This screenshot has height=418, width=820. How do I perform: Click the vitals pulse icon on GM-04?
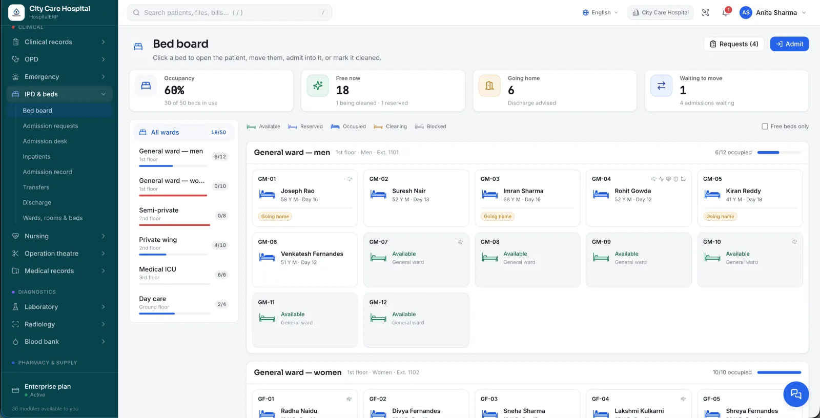661,179
